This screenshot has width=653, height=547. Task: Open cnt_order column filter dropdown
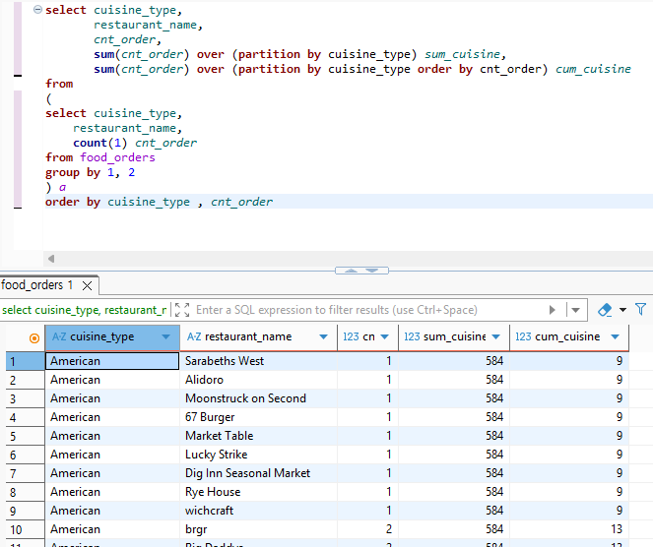[384, 336]
